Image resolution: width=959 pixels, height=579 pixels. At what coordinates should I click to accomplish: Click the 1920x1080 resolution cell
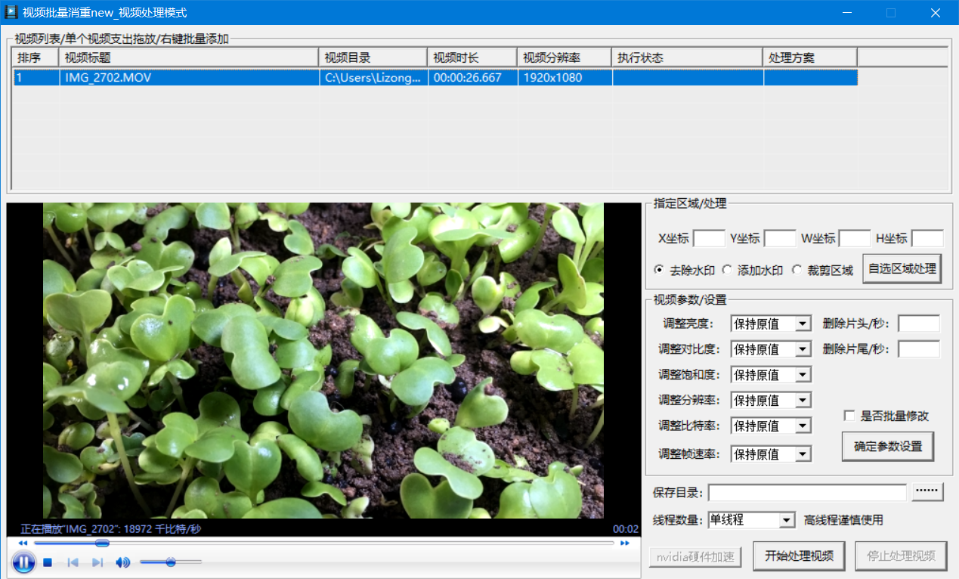pos(565,77)
